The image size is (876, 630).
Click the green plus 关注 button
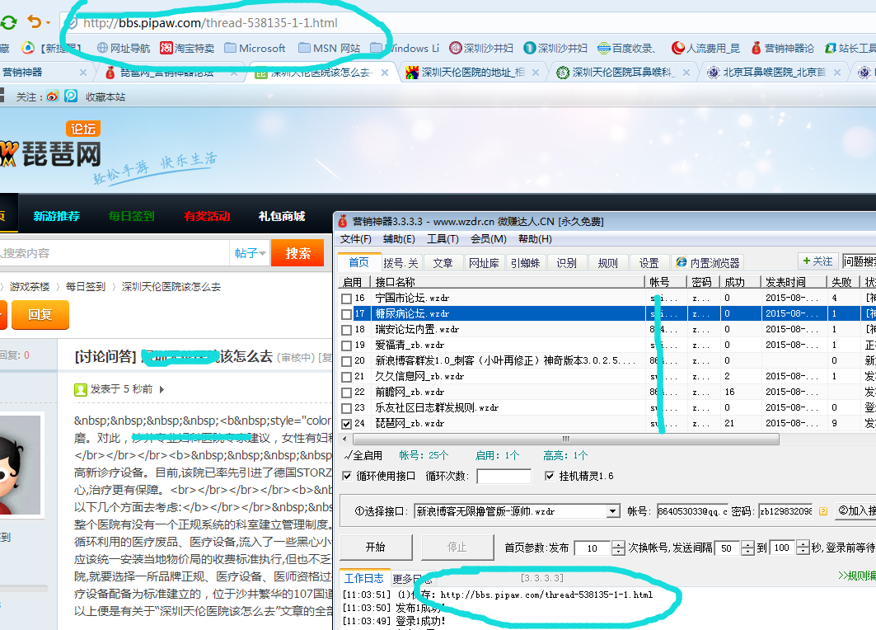[817, 261]
